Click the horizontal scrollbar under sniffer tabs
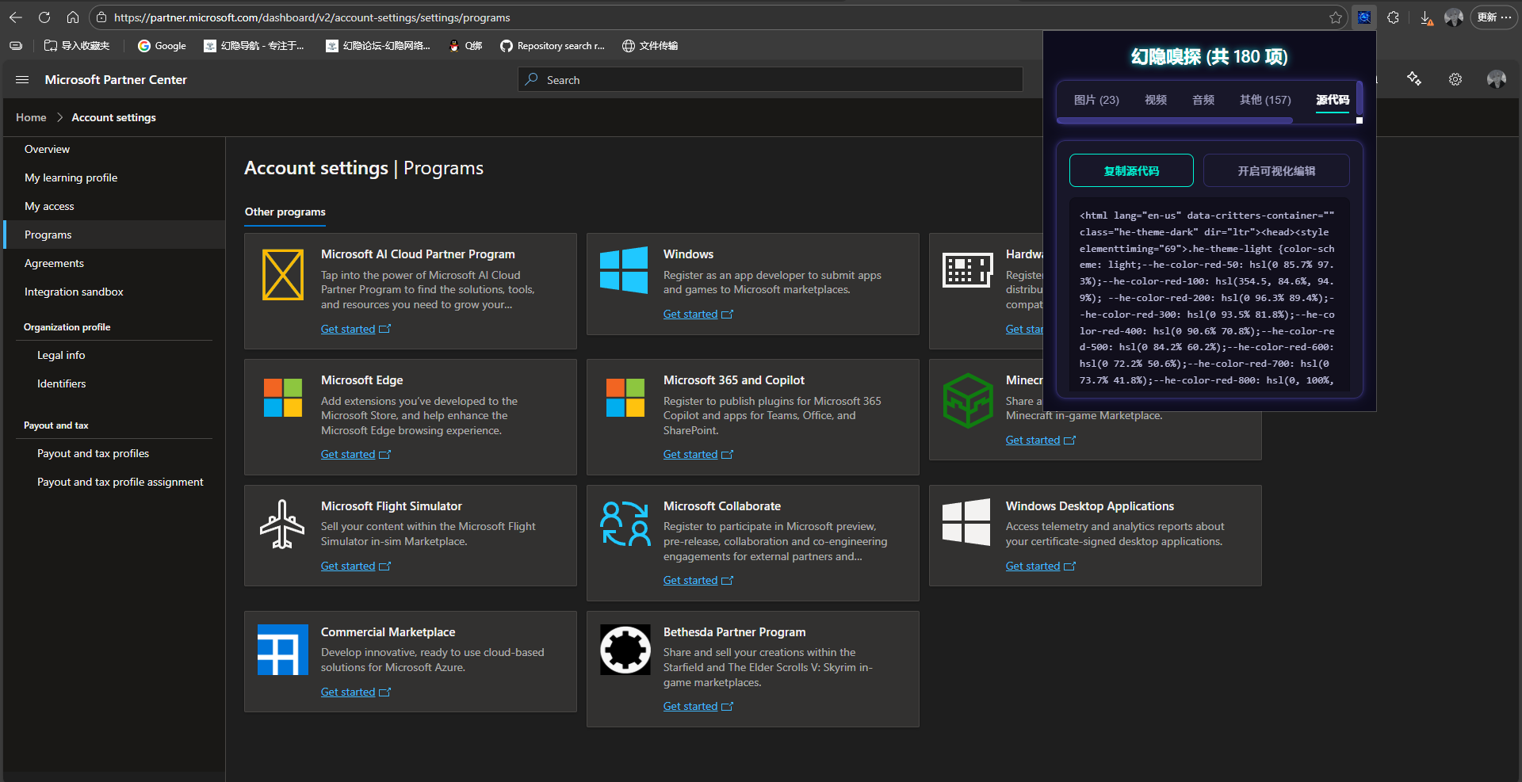1522x782 pixels. 1175,120
